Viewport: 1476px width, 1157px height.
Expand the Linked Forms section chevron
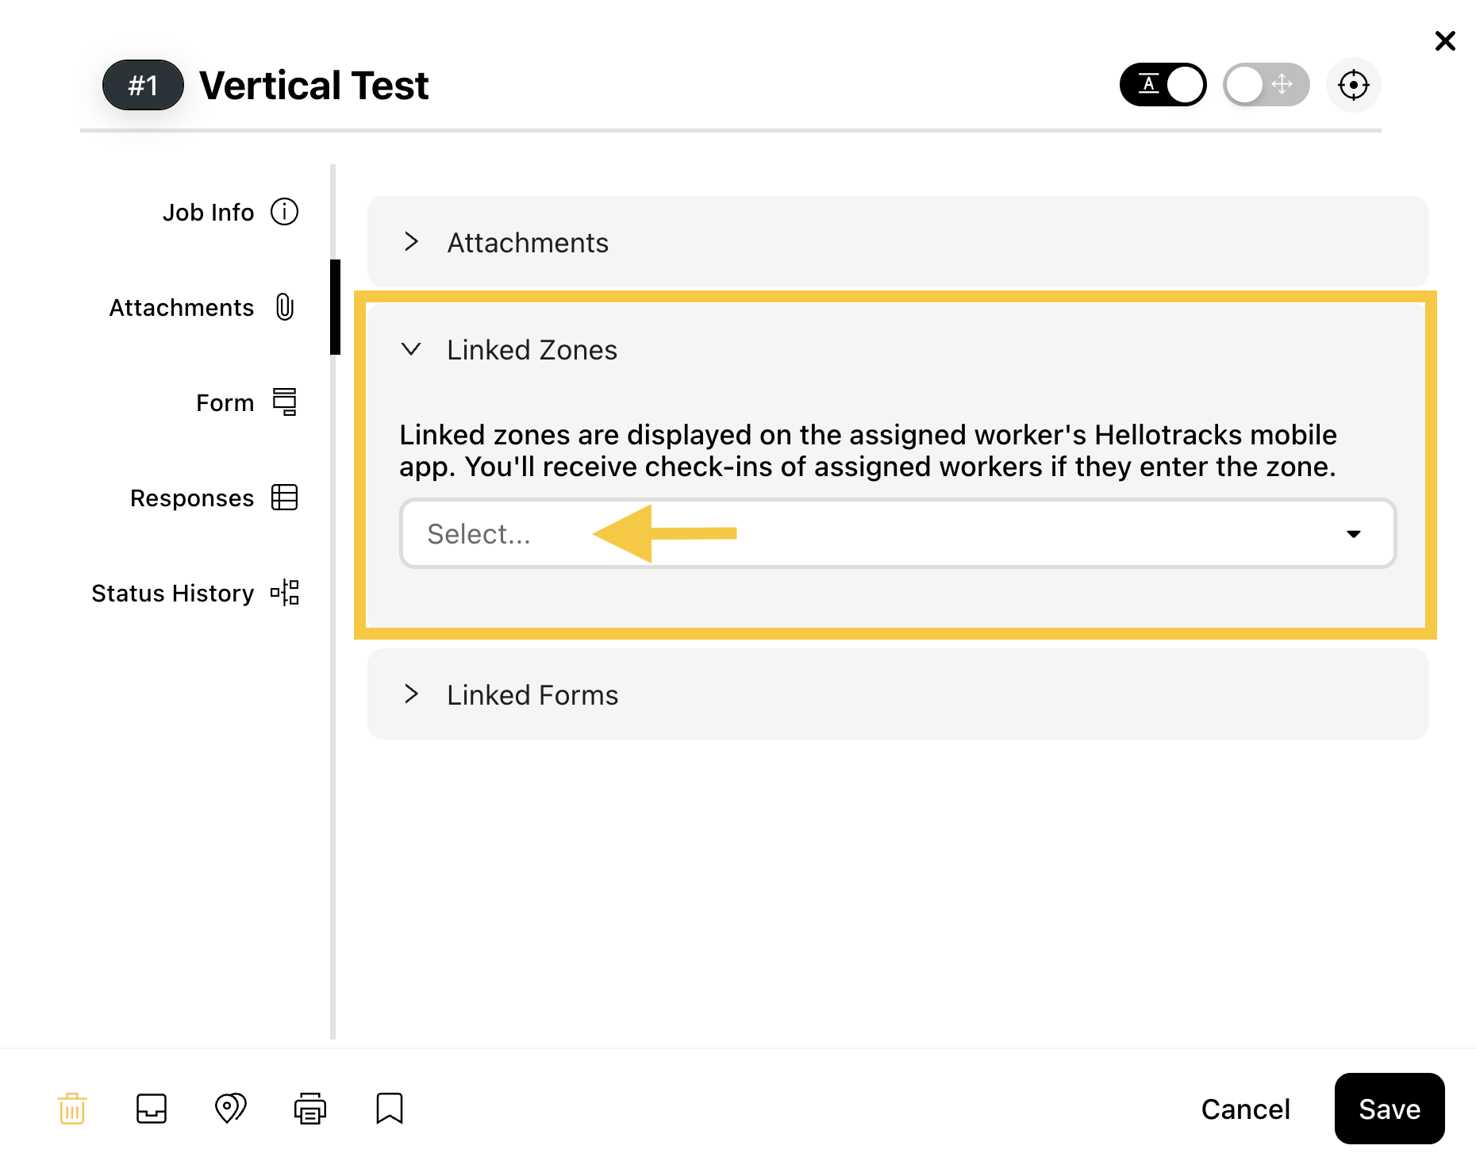coord(411,694)
